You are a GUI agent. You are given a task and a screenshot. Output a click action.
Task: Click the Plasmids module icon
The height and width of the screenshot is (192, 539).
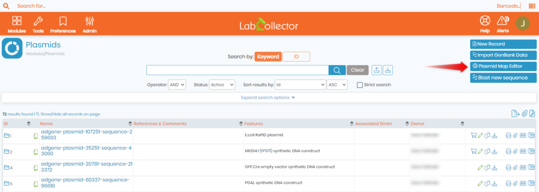[x=12, y=48]
